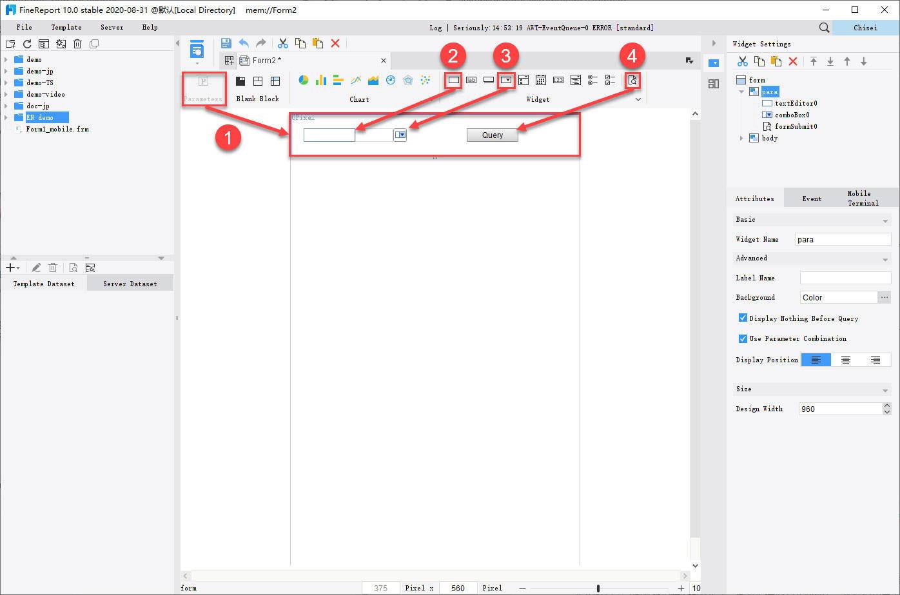Image resolution: width=900 pixels, height=595 pixels.
Task: Choose the radio button group widget icon
Action: [593, 80]
